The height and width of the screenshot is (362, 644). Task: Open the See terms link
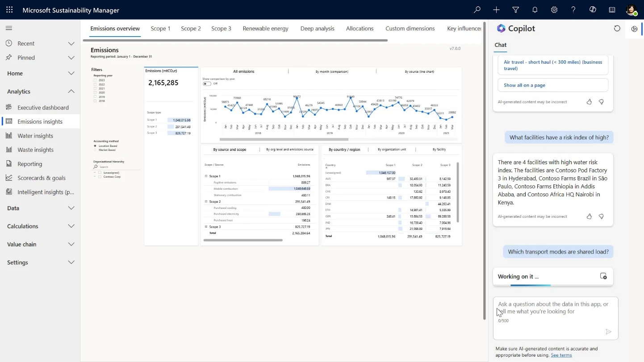point(561,355)
